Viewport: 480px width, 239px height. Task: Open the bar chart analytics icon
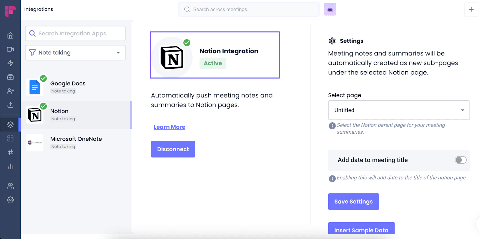click(10, 166)
